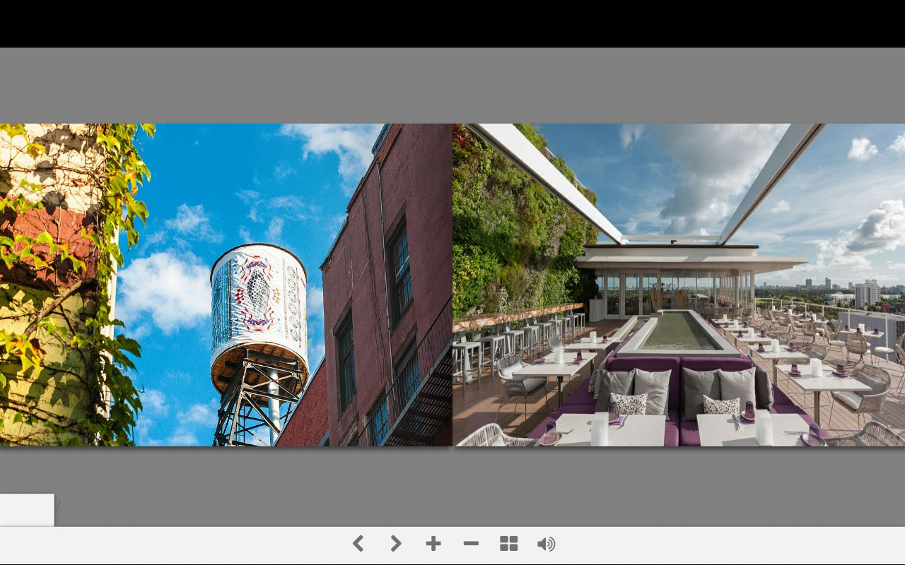Screen dimensions: 905x565
Task: Click the gray area above the pages
Action: tap(452, 85)
